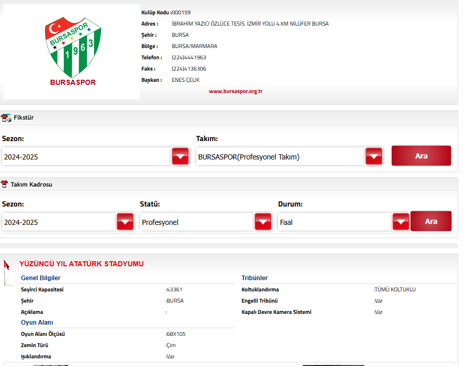Click the Takım Kadrosu section header label
This screenshot has width=475, height=366.
point(31,185)
